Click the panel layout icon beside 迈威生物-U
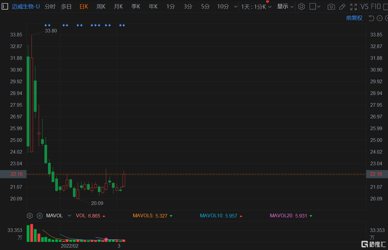The image size is (388, 250). 5,6
